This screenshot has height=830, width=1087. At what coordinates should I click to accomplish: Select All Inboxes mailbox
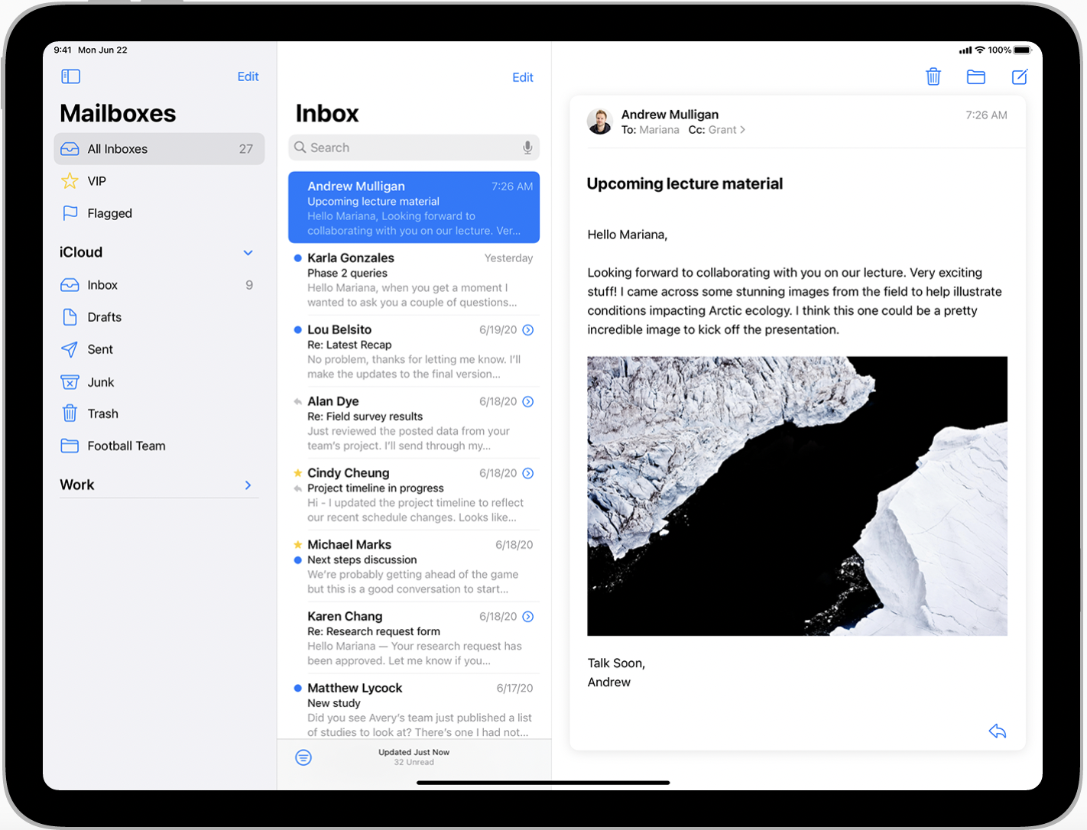pos(159,149)
